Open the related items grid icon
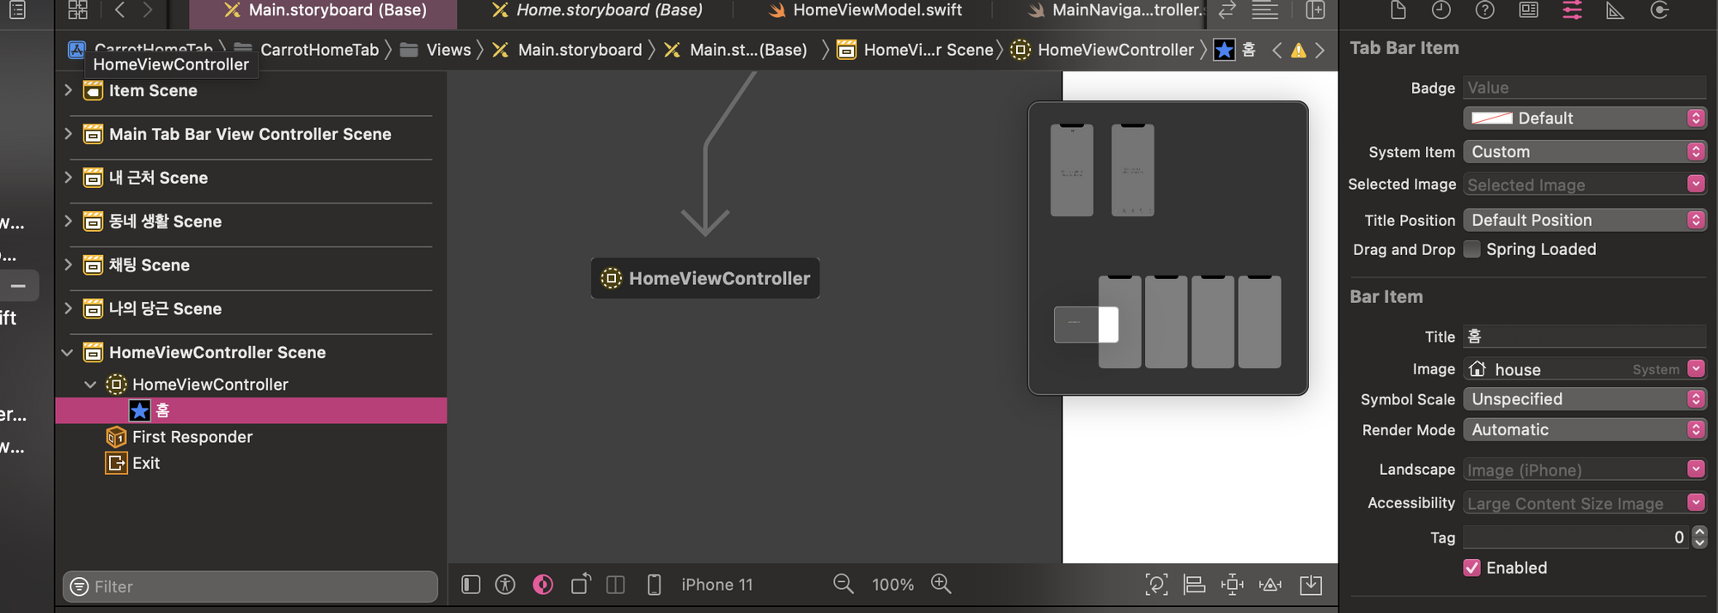The height and width of the screenshot is (613, 1718). (78, 10)
